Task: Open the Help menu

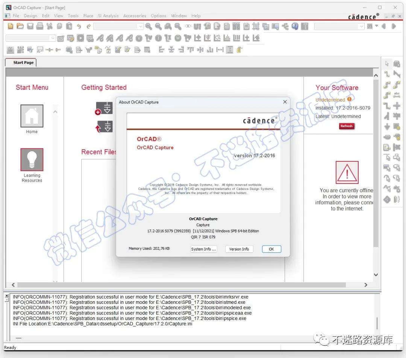Action: point(196,15)
